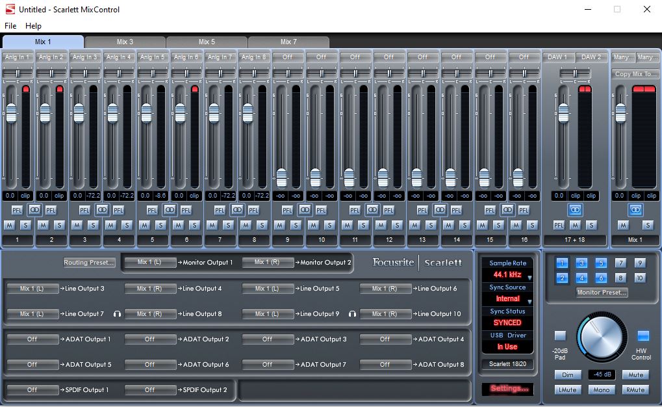This screenshot has height=407, width=662.
Task: Toggle stereo link for channels 9 and 10
Action: coord(305,209)
